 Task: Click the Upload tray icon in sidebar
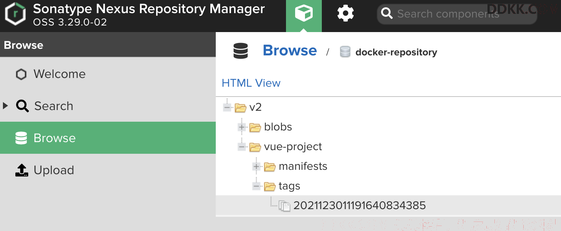click(x=22, y=170)
